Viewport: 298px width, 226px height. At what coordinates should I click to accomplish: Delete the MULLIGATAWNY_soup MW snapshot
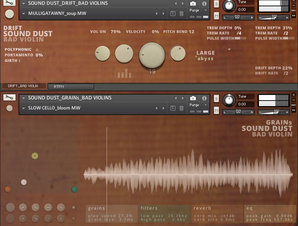[181, 13]
